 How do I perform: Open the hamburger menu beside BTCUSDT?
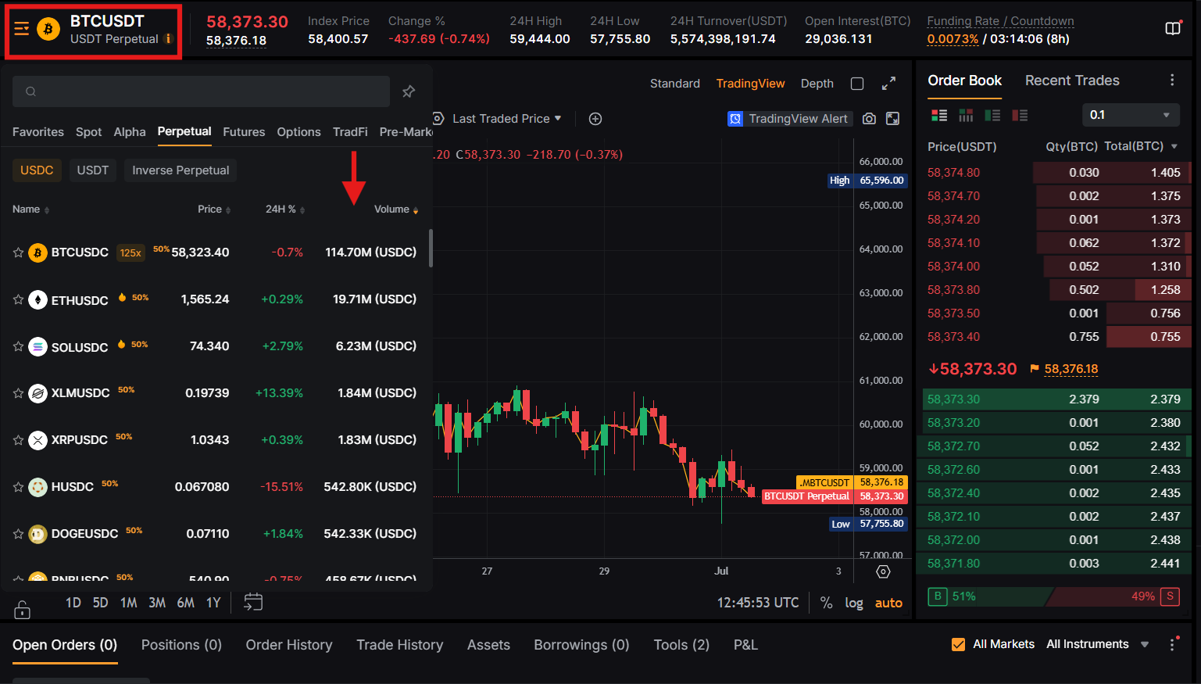click(22, 30)
